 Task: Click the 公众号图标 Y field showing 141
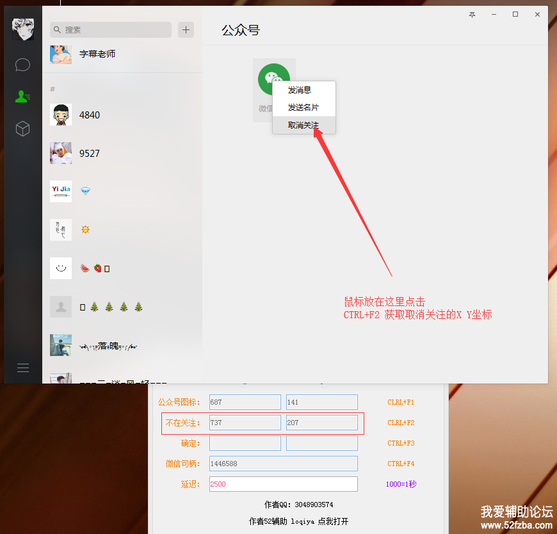[x=322, y=402]
